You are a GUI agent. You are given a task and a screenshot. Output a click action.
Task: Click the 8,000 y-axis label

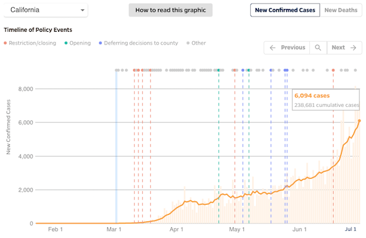tap(26, 89)
